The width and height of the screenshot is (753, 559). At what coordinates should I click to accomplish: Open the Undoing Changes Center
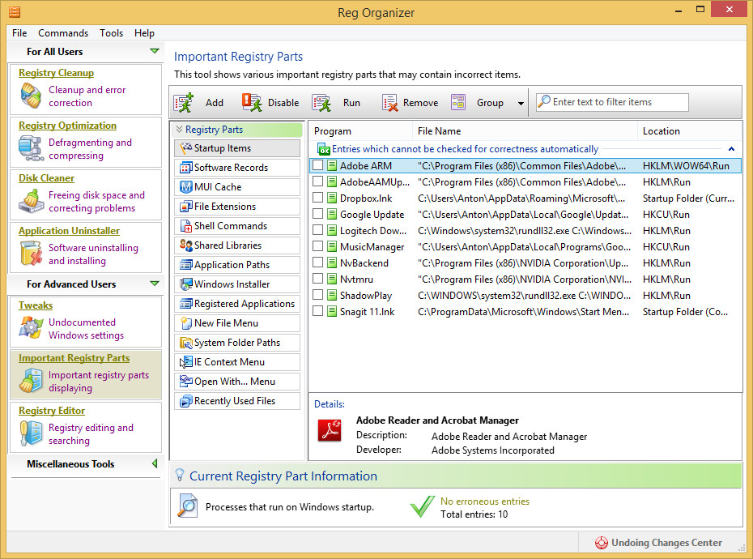pos(658,543)
